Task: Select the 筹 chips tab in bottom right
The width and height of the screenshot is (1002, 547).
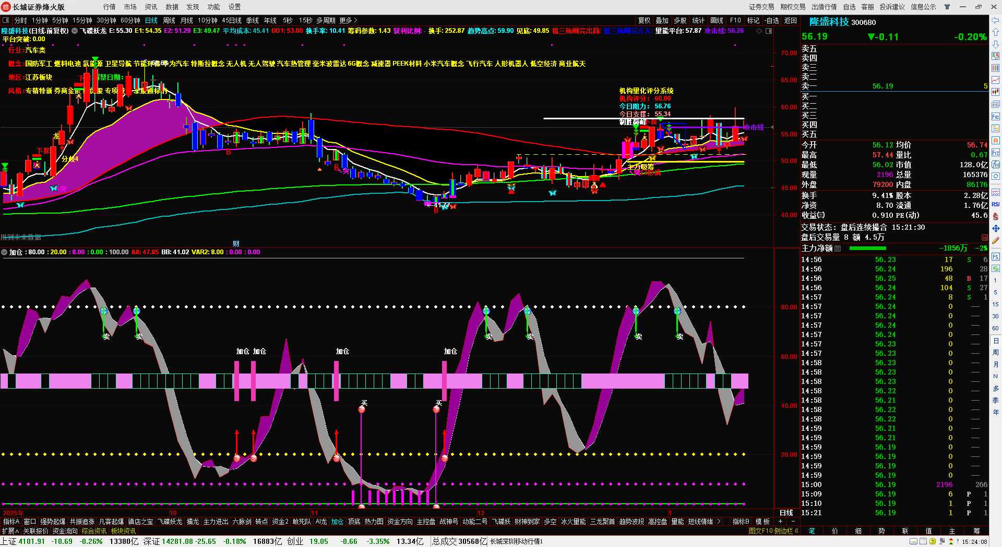Action: 976,531
